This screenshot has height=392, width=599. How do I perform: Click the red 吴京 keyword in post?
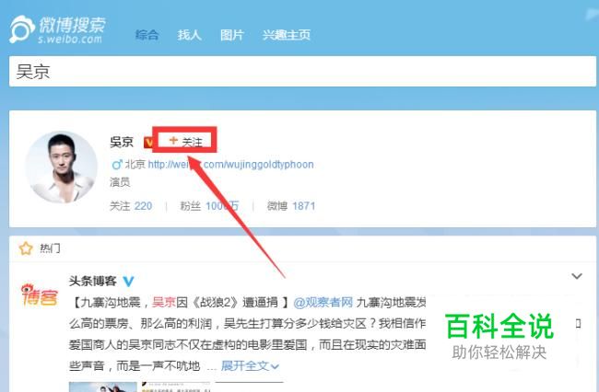[x=163, y=303]
